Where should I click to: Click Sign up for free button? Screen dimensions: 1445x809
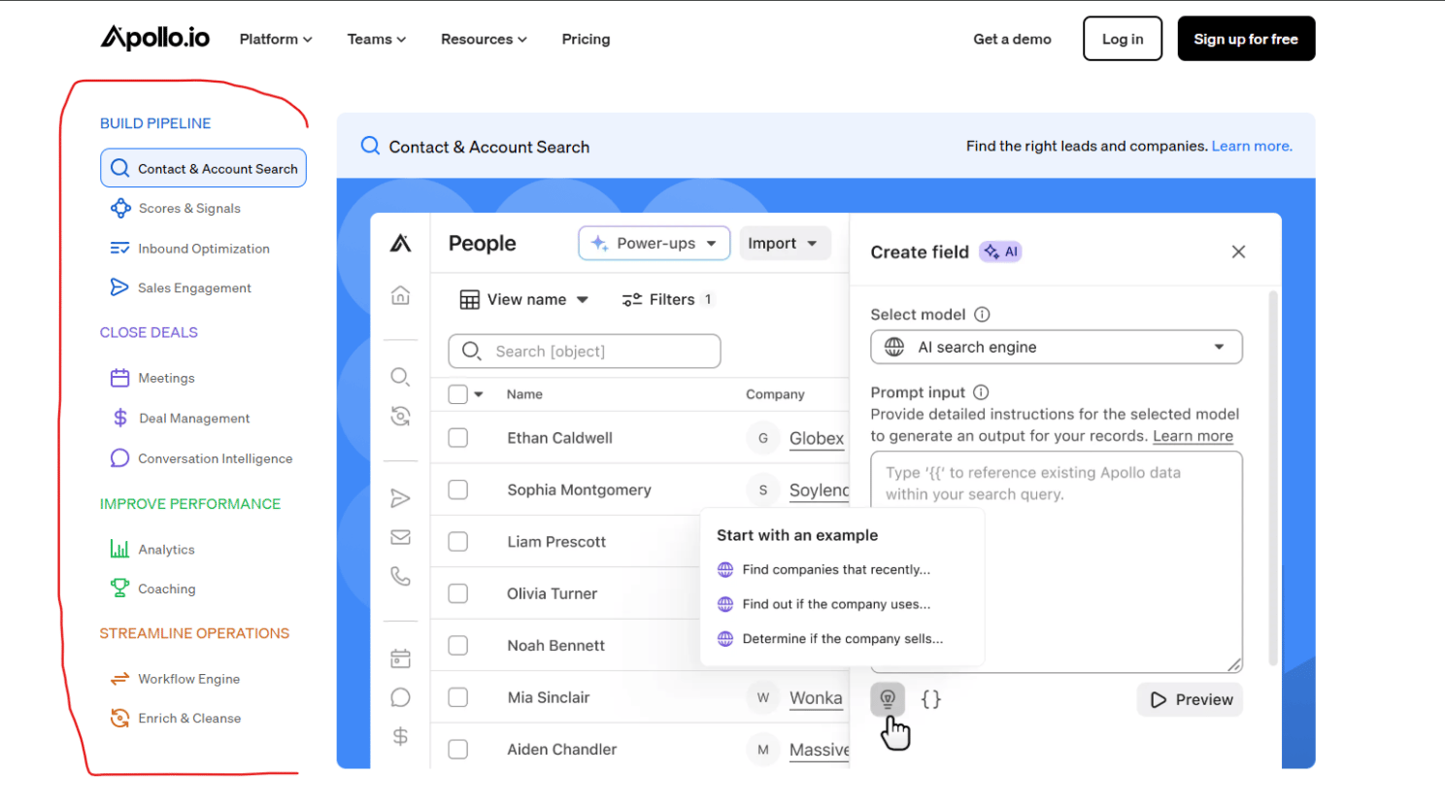pos(1246,39)
